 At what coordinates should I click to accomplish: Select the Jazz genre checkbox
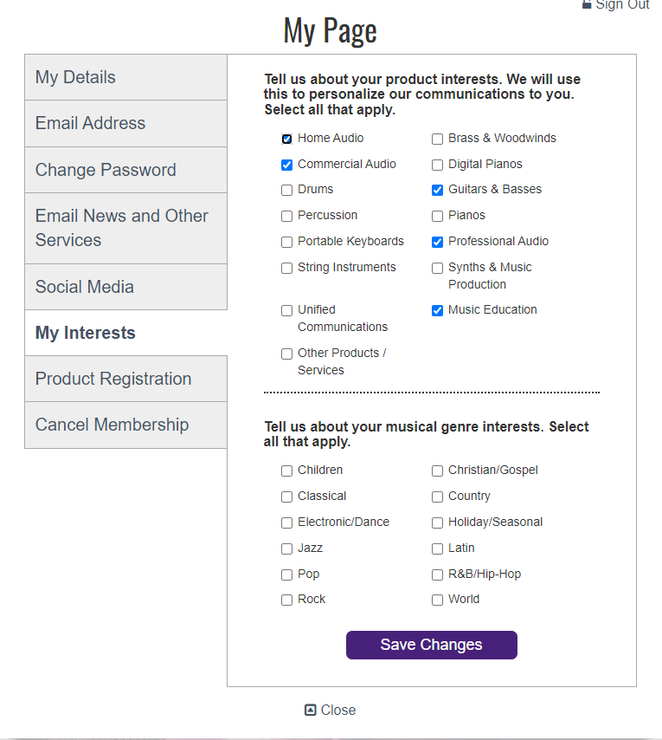[286, 549]
